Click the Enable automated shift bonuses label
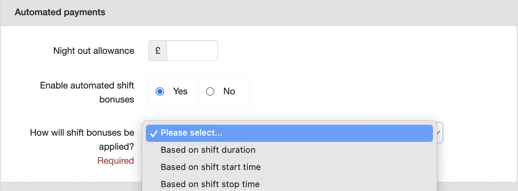 tap(87, 92)
